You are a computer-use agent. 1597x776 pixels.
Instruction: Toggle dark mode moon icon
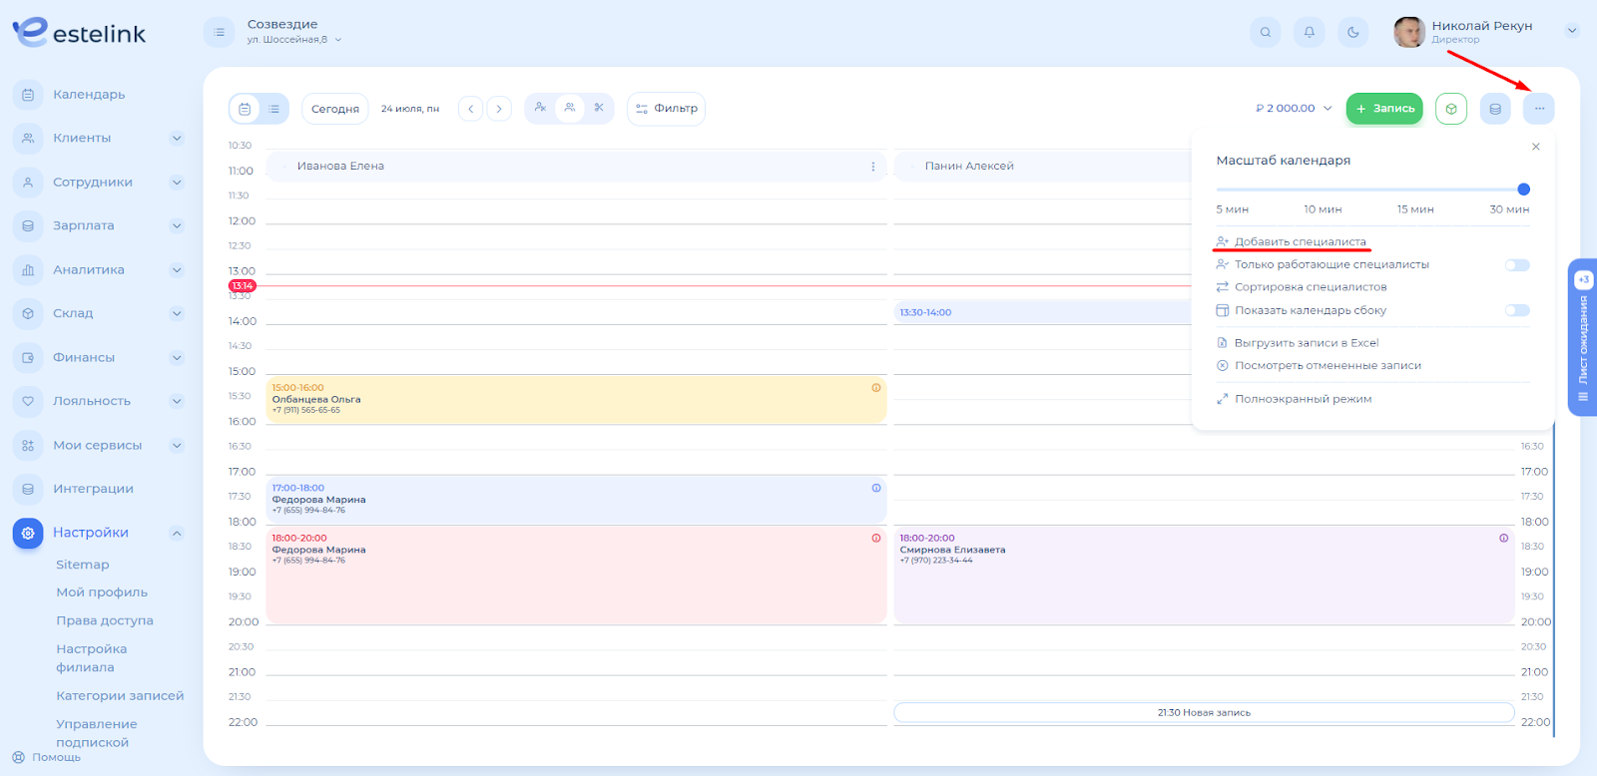pos(1352,32)
